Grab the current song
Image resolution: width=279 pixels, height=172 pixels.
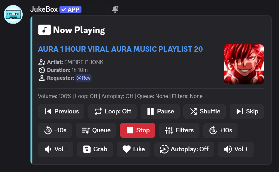click(95, 149)
